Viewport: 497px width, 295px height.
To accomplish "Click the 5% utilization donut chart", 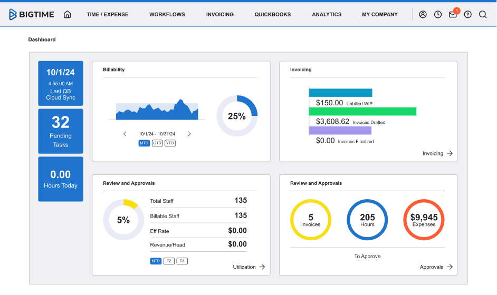I will [x=123, y=220].
